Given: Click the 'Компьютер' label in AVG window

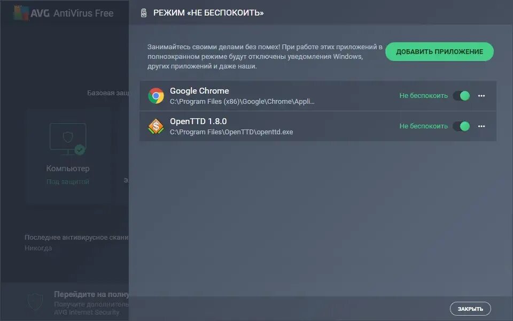Looking at the screenshot, I should pos(68,169).
